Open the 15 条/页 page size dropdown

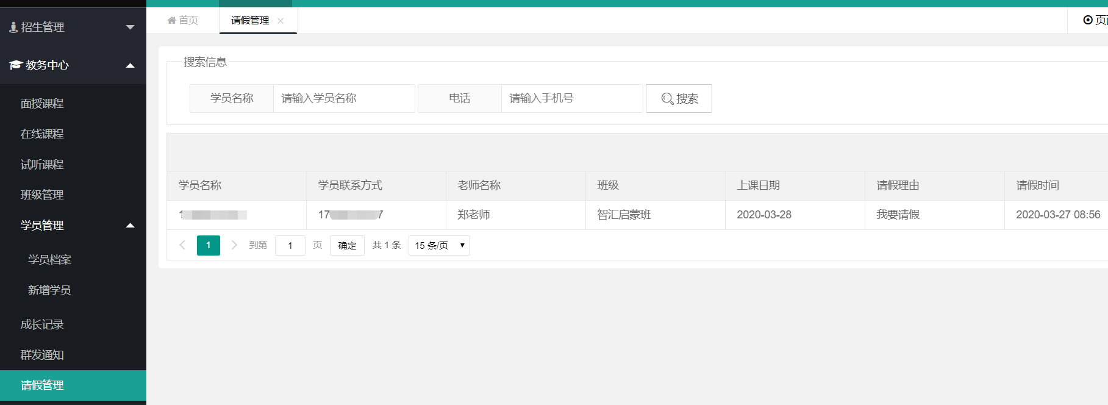coord(439,245)
